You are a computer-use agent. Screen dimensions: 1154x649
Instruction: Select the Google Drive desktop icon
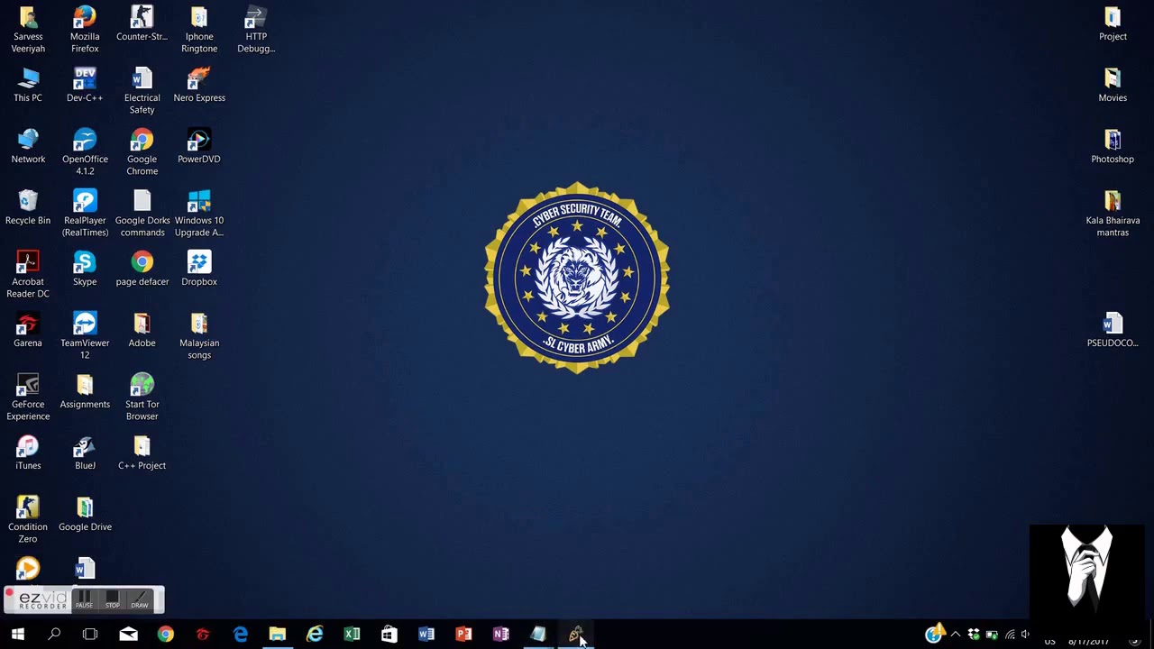click(x=85, y=514)
